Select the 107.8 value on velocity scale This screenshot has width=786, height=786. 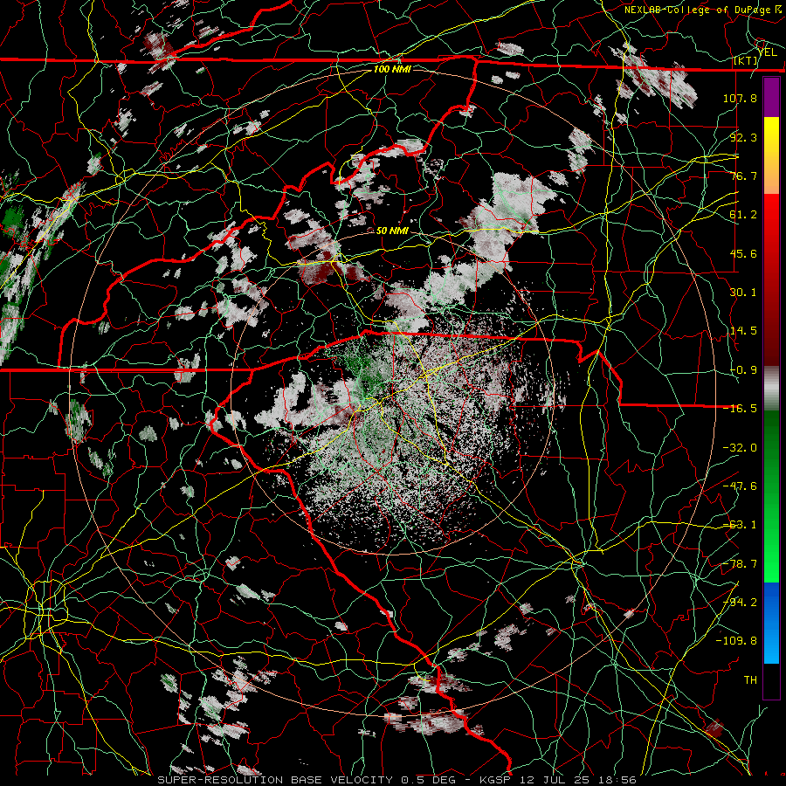740,98
